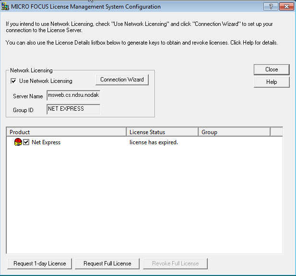This screenshot has width=296, height=276.
Task: Click the blank column header after Group
Action: [x=276, y=132]
